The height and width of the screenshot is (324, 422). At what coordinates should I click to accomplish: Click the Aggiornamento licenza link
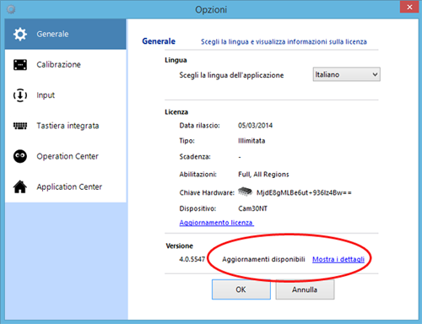pyautogui.click(x=216, y=223)
